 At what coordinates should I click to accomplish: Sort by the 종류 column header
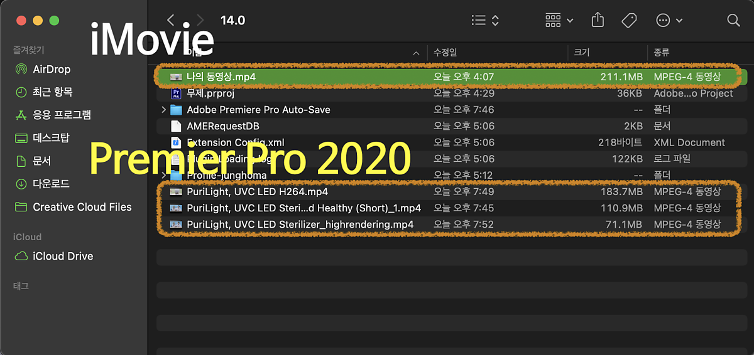(x=662, y=53)
